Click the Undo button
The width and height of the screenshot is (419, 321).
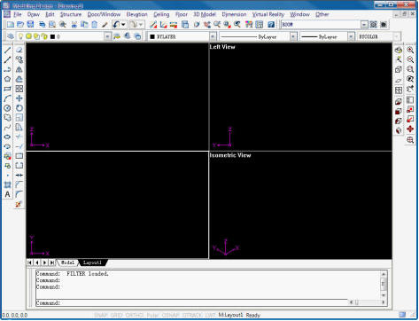[116, 25]
